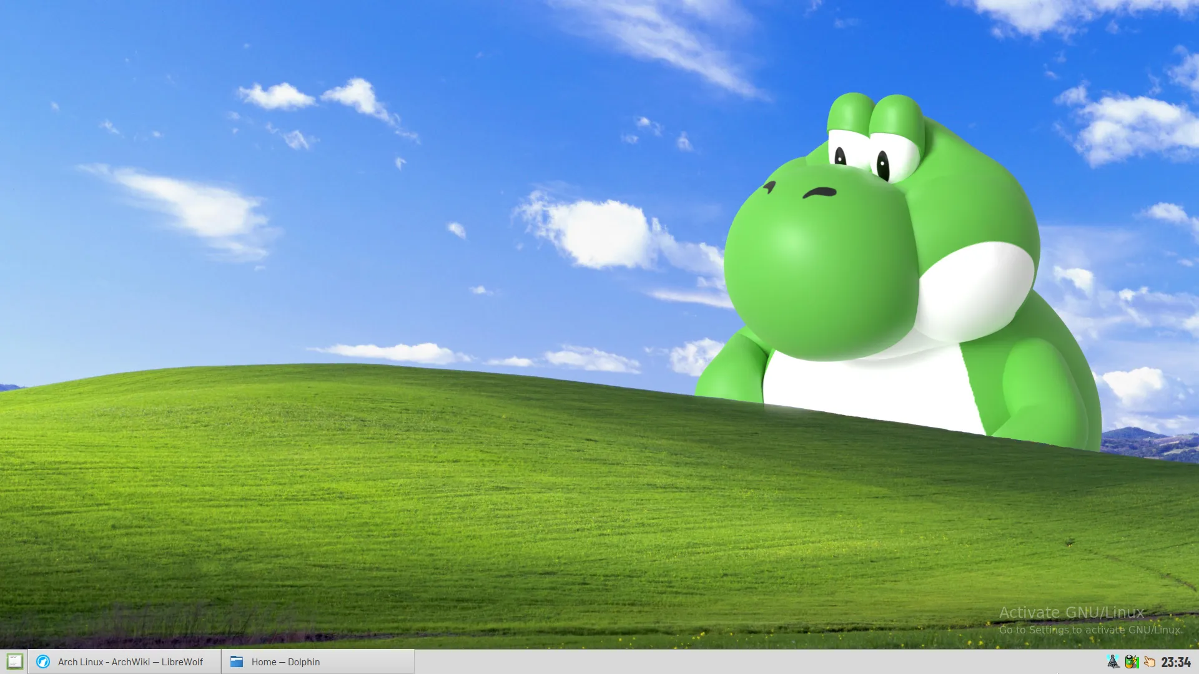
Task: Open the 23:34 clock in taskbar
Action: click(1176, 662)
